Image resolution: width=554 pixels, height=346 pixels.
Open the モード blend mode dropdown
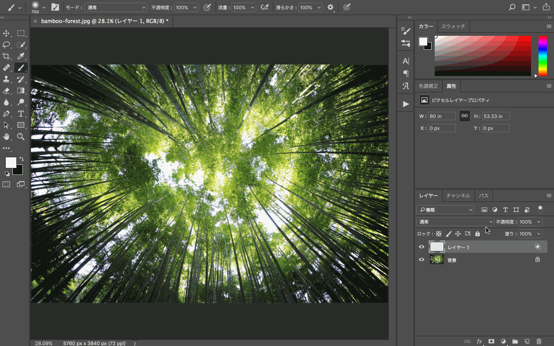(116, 8)
